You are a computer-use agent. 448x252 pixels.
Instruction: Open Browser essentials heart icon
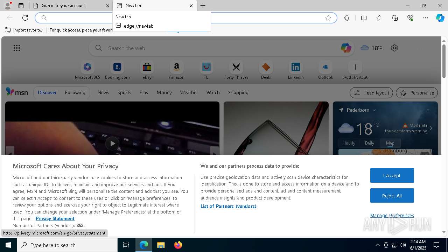click(x=410, y=18)
